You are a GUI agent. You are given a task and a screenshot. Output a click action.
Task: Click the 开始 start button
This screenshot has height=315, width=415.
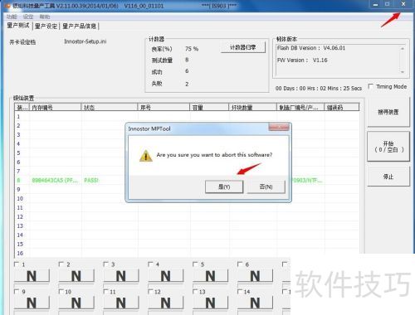click(388, 147)
